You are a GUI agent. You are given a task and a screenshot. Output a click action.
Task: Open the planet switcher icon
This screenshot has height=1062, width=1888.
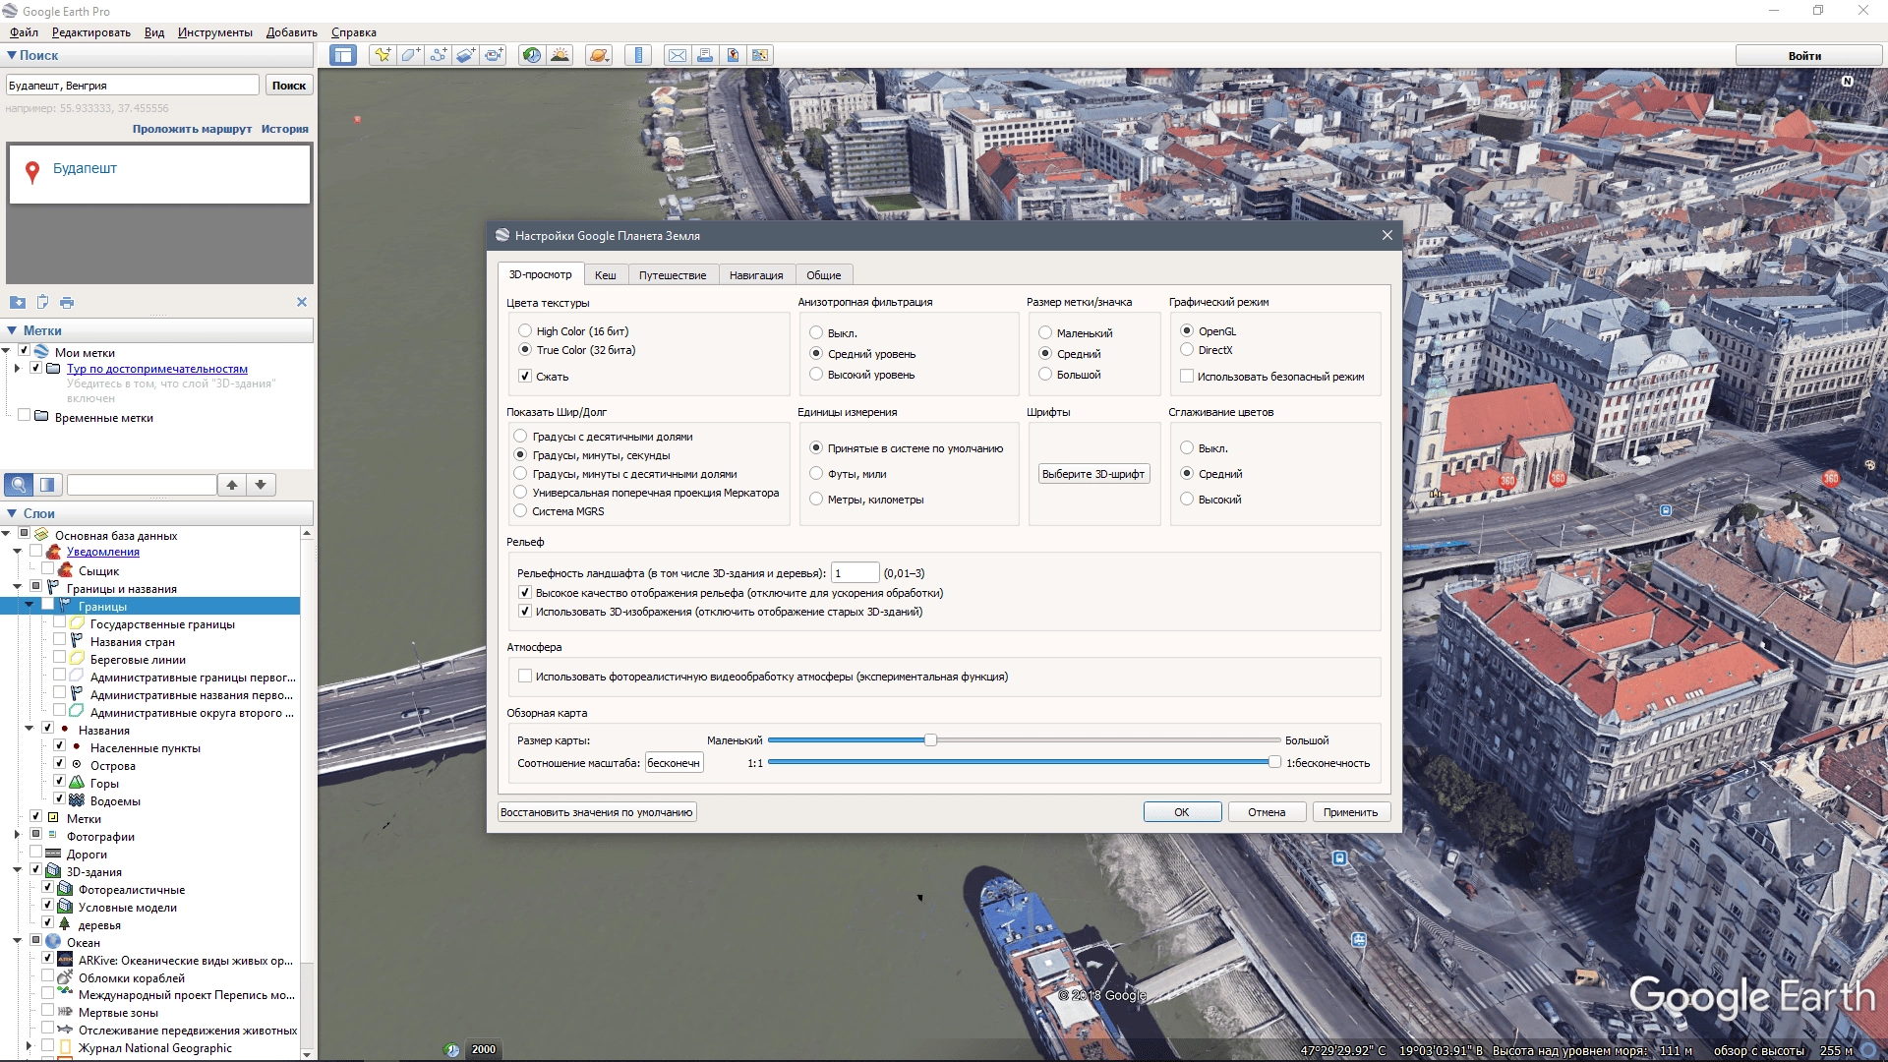pos(599,55)
